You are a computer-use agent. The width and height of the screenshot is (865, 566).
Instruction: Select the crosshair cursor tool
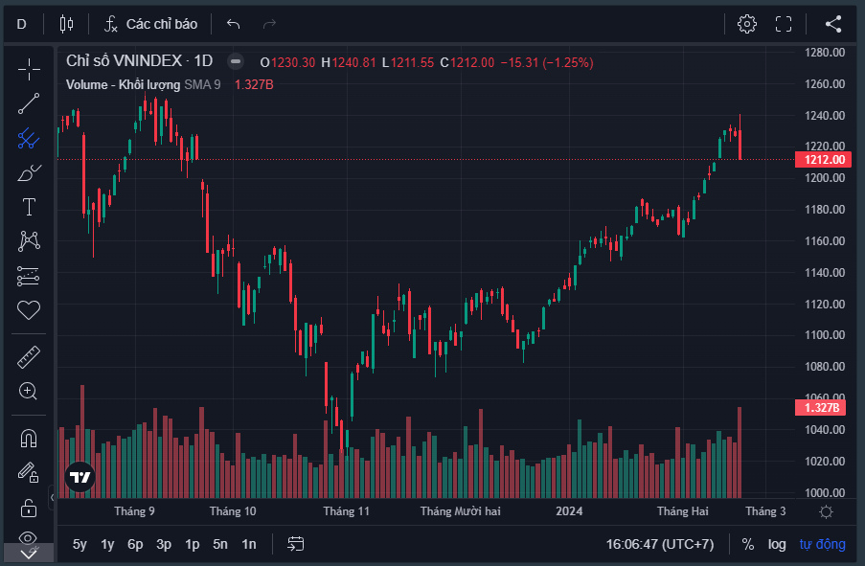point(29,68)
